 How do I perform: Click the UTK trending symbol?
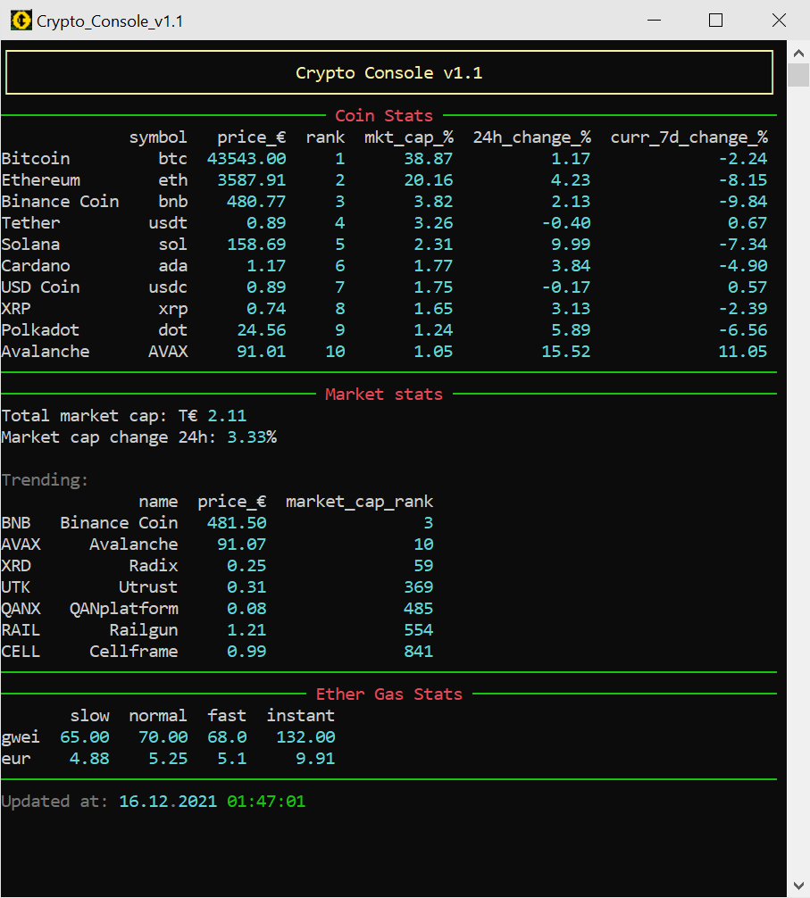coord(16,587)
